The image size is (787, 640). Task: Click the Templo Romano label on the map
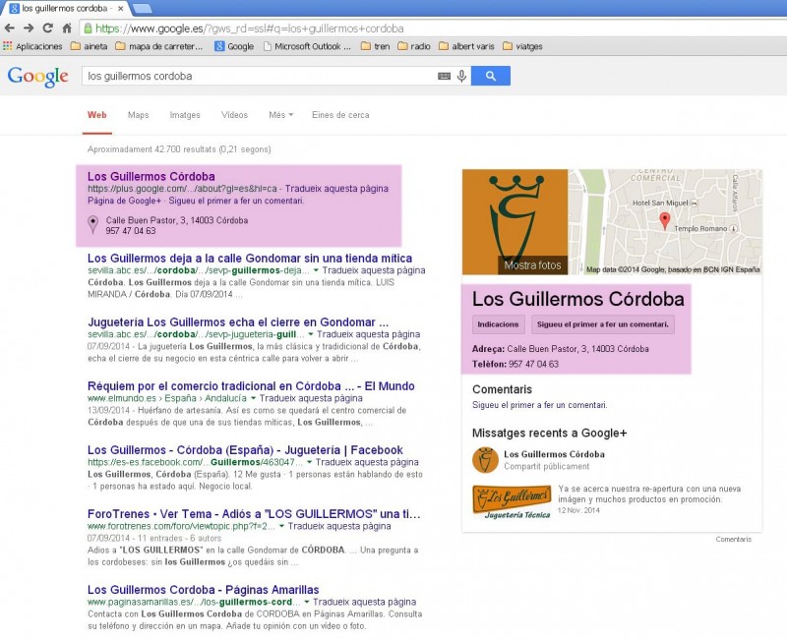click(x=700, y=229)
